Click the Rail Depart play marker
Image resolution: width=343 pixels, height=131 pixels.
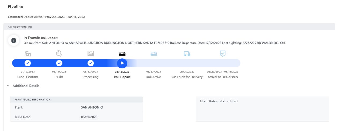click(x=122, y=63)
